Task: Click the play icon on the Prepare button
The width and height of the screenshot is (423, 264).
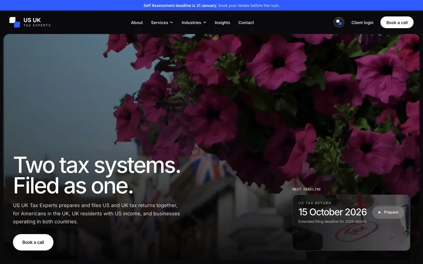Action: pos(379,212)
